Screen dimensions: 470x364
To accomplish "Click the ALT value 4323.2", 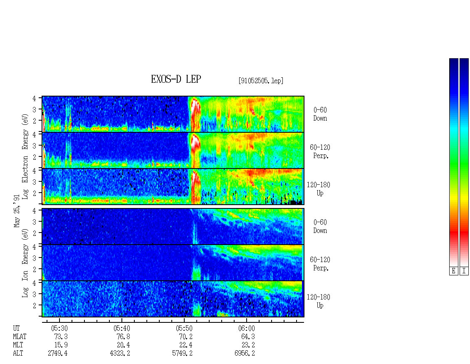I will pyautogui.click(x=120, y=354).
